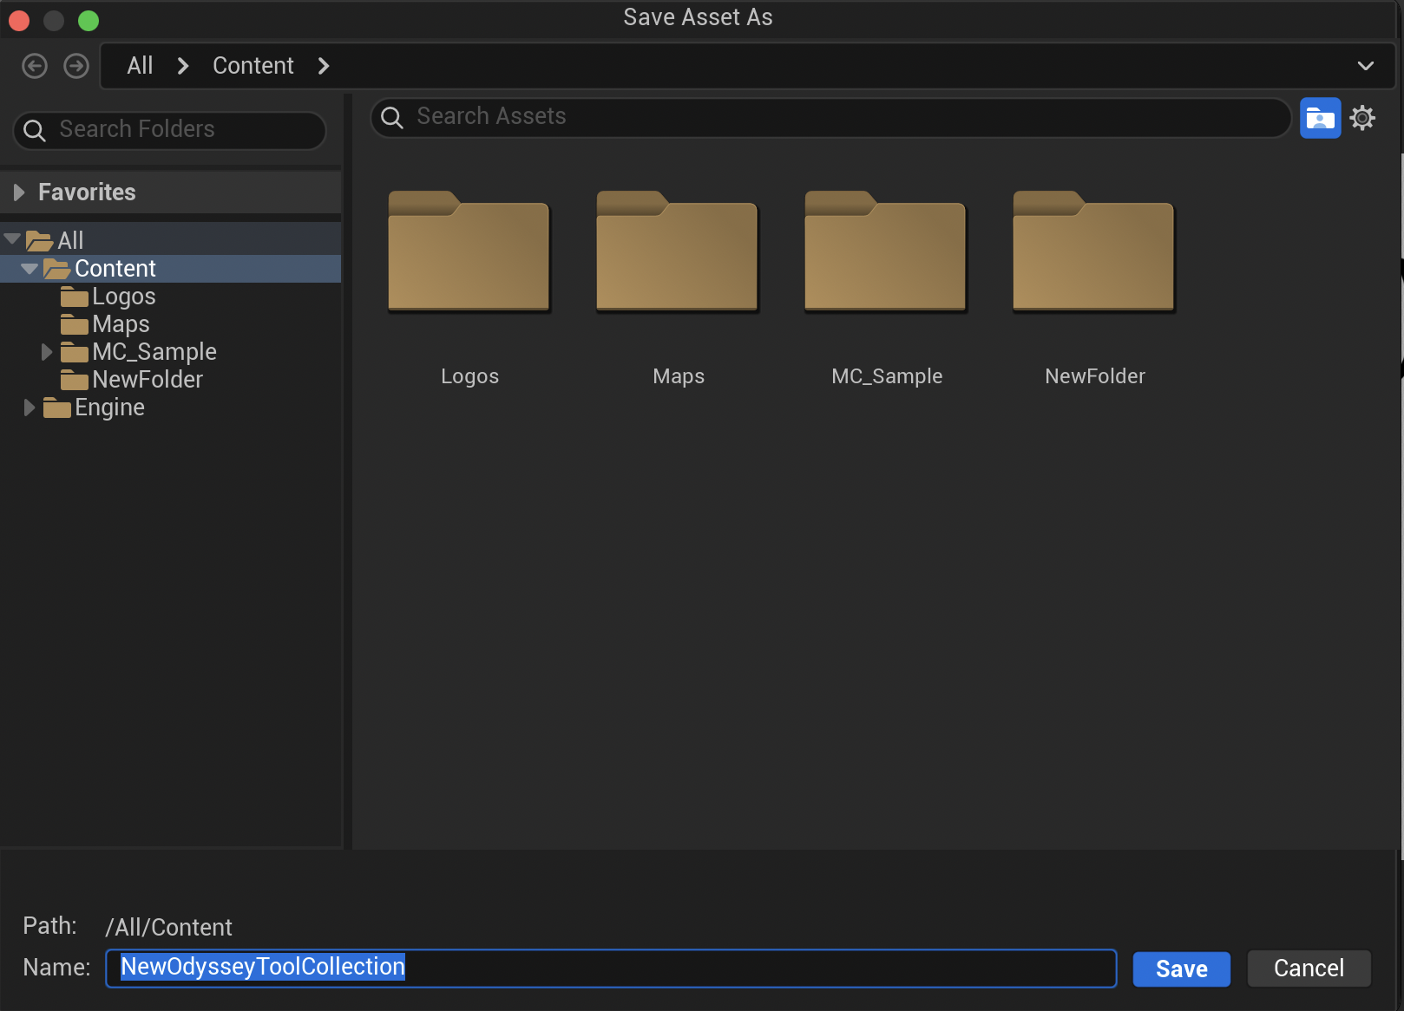Expand the Engine folder in the sidebar

click(29, 408)
